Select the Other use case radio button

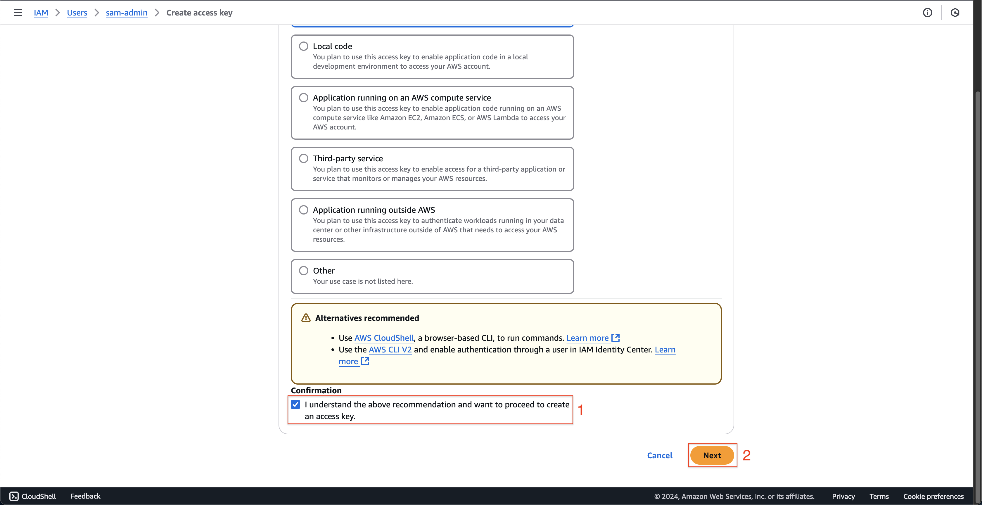coord(303,270)
